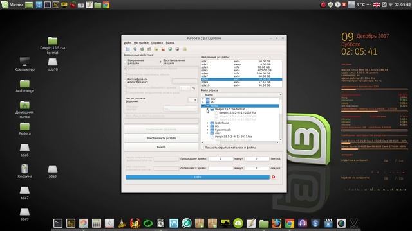
Task: Open Google Chrome from the bottom dock
Action: [290, 223]
